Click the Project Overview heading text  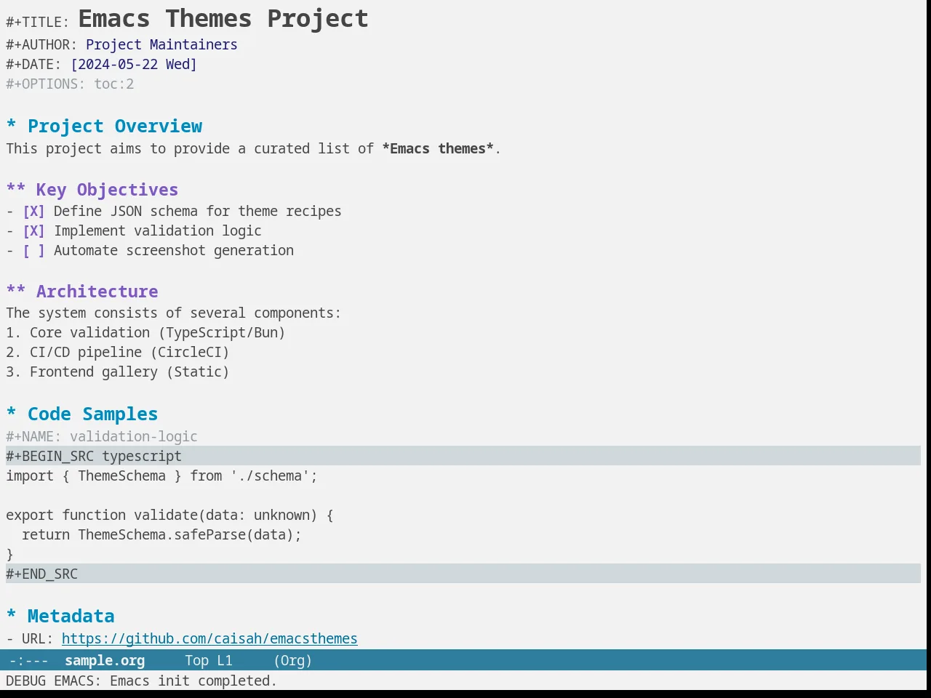115,126
